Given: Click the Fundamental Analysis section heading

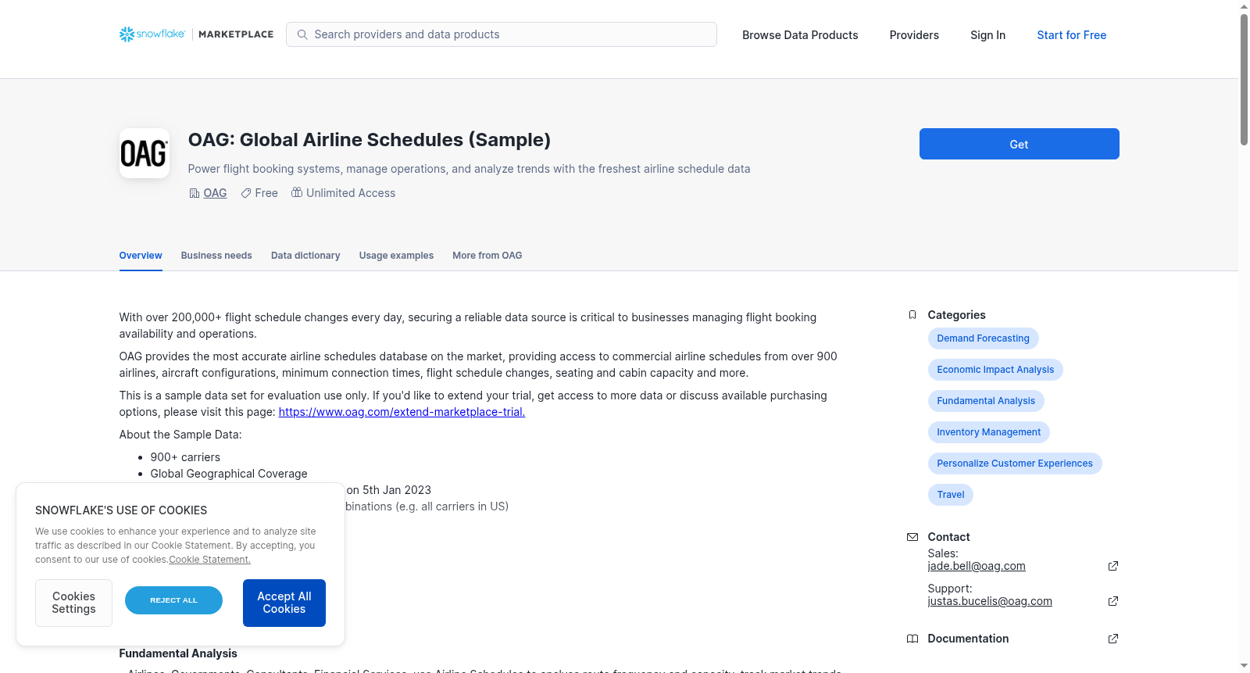Looking at the screenshot, I should pyautogui.click(x=178, y=653).
